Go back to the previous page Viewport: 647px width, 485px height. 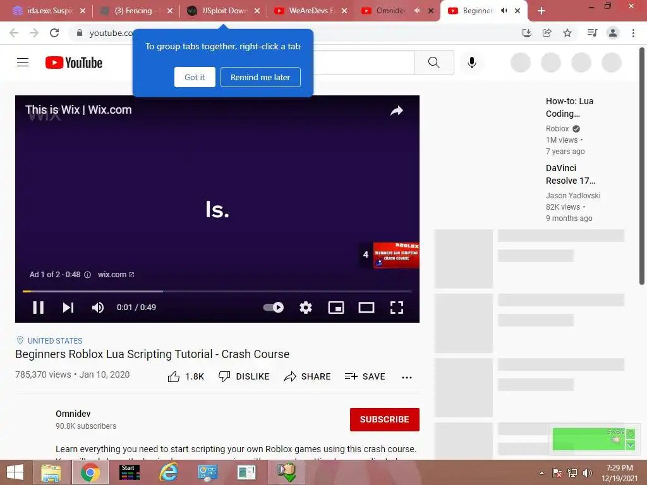pos(14,33)
